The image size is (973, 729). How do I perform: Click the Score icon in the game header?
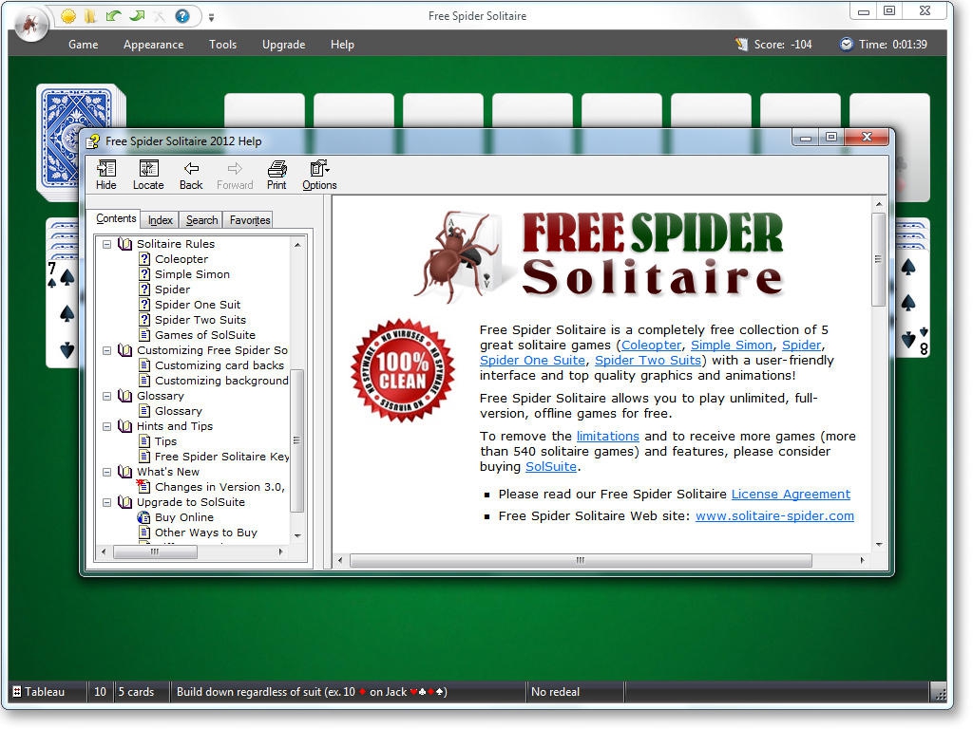coord(741,45)
